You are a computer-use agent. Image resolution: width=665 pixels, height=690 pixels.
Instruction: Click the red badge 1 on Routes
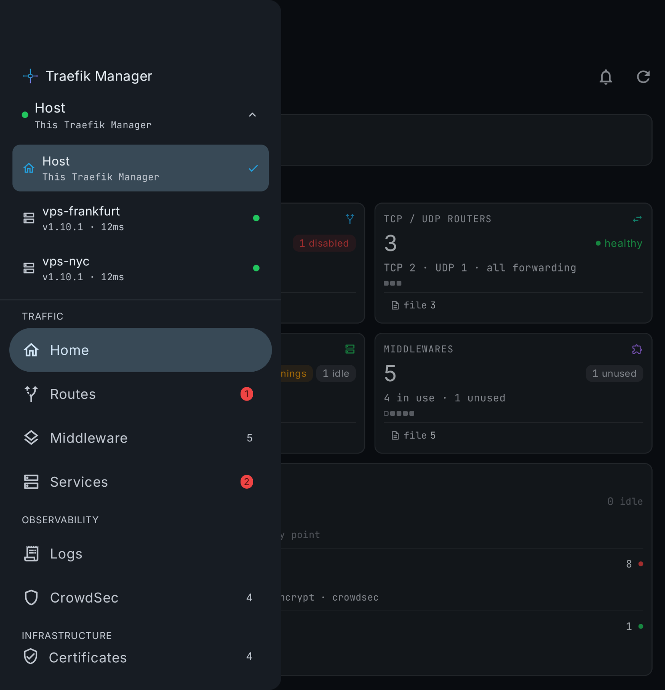click(x=247, y=394)
